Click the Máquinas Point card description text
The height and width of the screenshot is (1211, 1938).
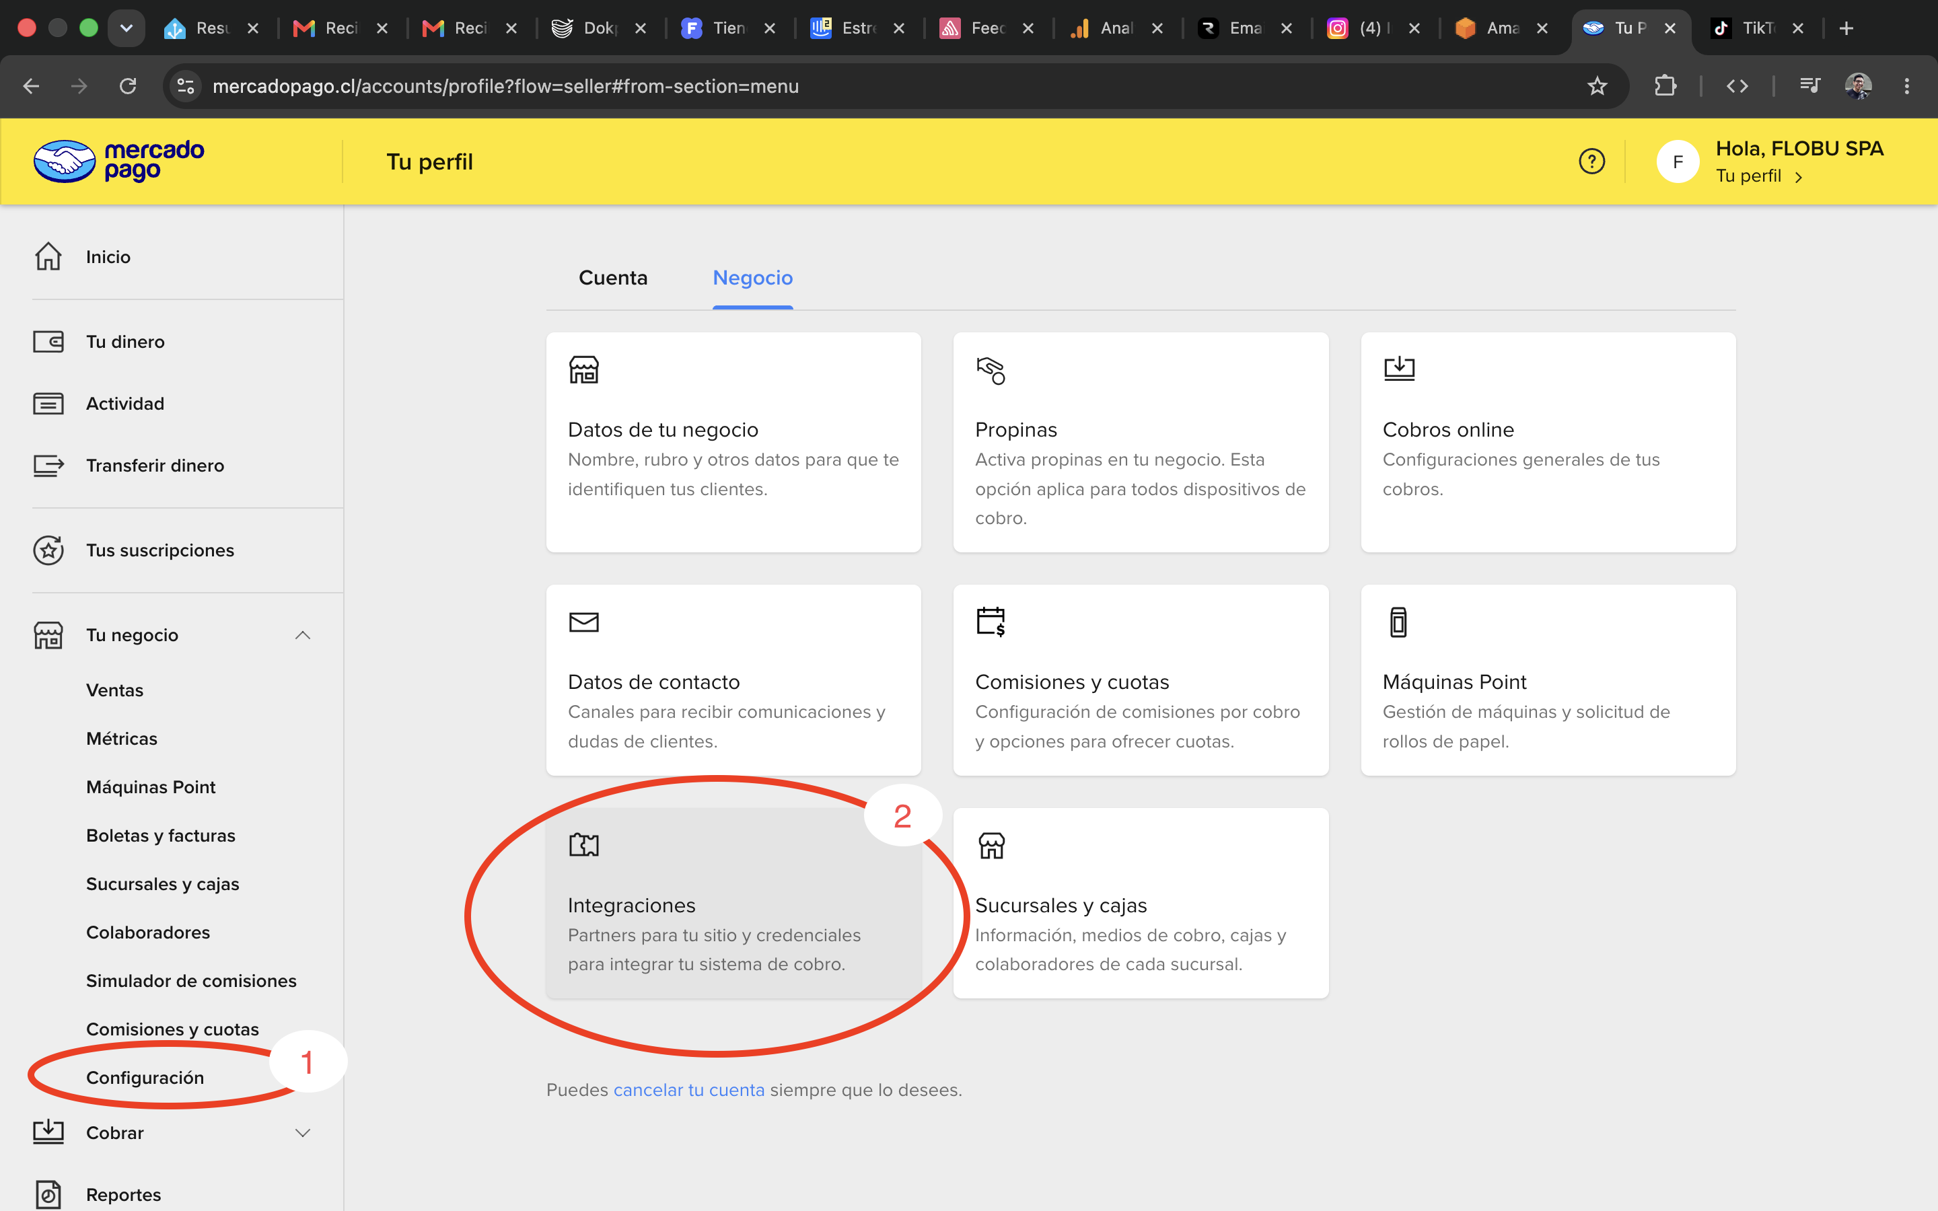pos(1526,727)
